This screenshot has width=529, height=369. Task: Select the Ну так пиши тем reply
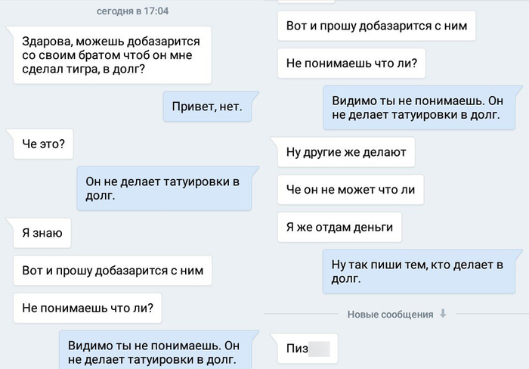(417, 271)
